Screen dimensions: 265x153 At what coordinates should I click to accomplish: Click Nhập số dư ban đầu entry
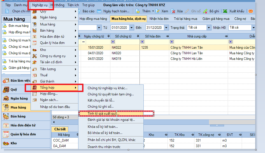coord(55,107)
